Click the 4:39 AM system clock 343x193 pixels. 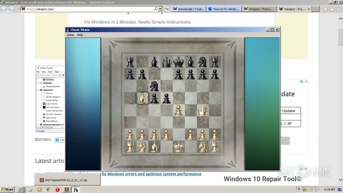click(x=329, y=190)
